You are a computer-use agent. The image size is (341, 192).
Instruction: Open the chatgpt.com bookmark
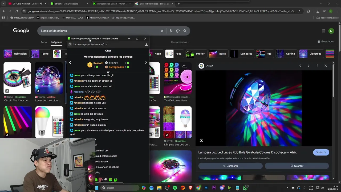coord(22,18)
